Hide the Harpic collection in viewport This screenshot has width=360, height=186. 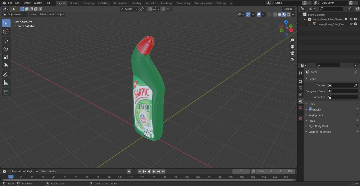click(x=351, y=19)
